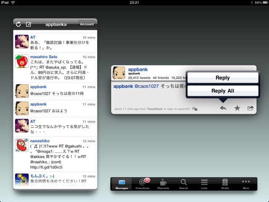The height and width of the screenshot is (202, 269).
Task: Tap the reply arrow icon on tweet detail
Action: tap(223, 108)
